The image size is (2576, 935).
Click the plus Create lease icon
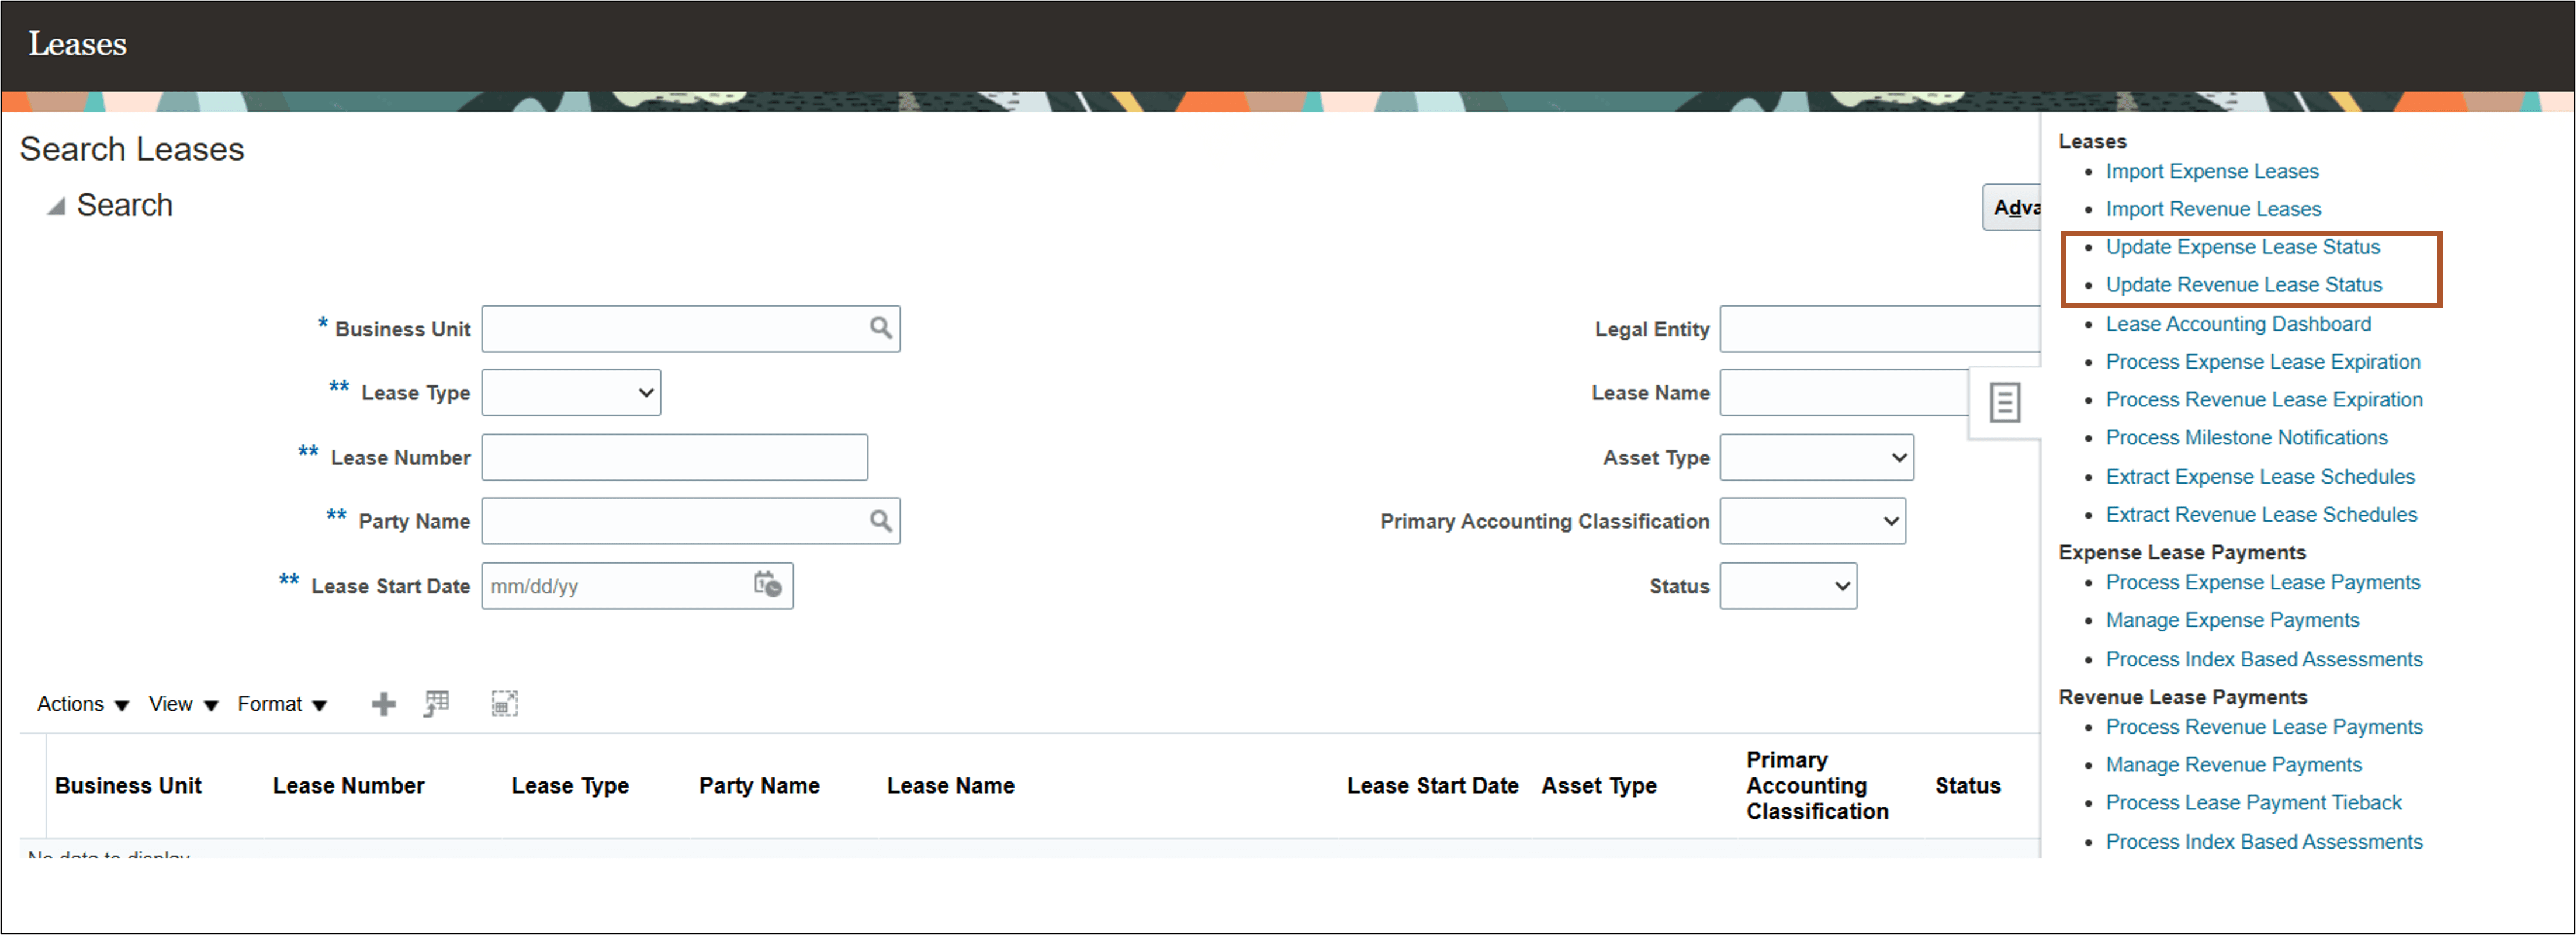tap(383, 704)
